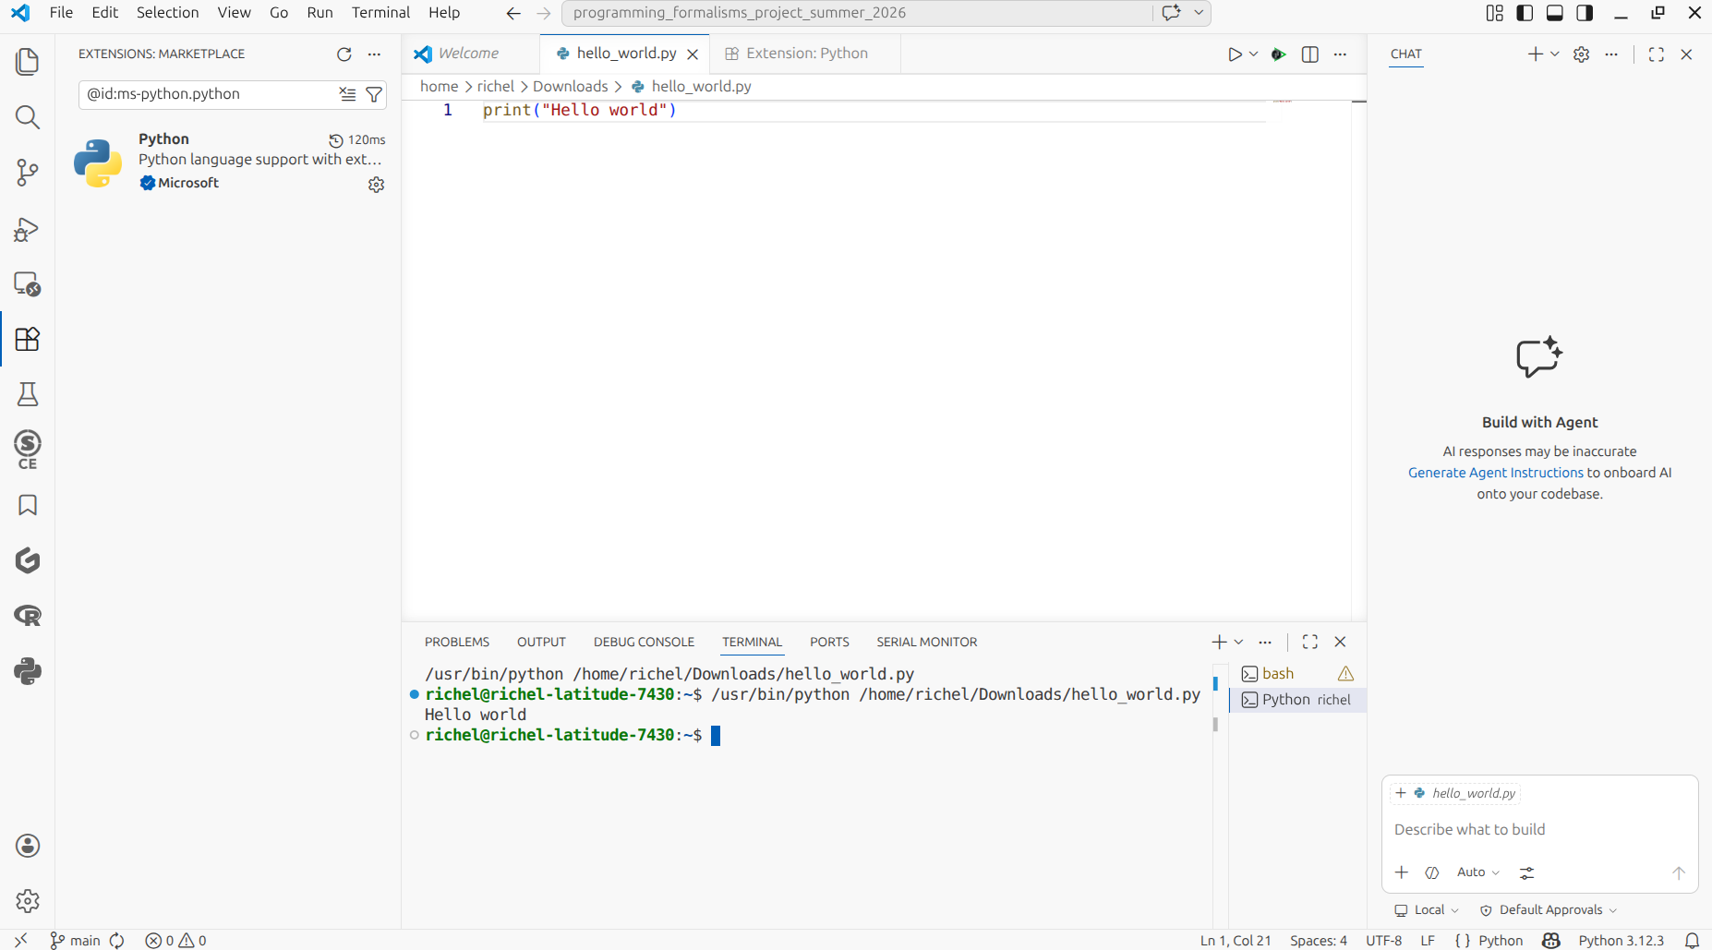The height and width of the screenshot is (950, 1712).
Task: Open the Explorer view in activity bar
Action: (x=28, y=62)
